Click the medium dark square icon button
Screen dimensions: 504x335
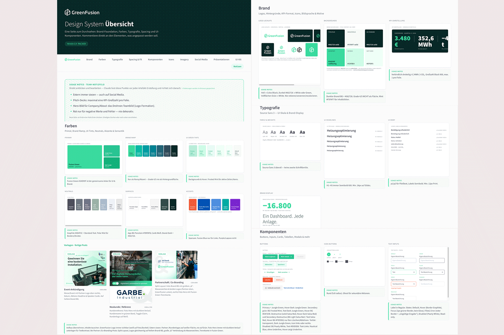(x=336, y=262)
